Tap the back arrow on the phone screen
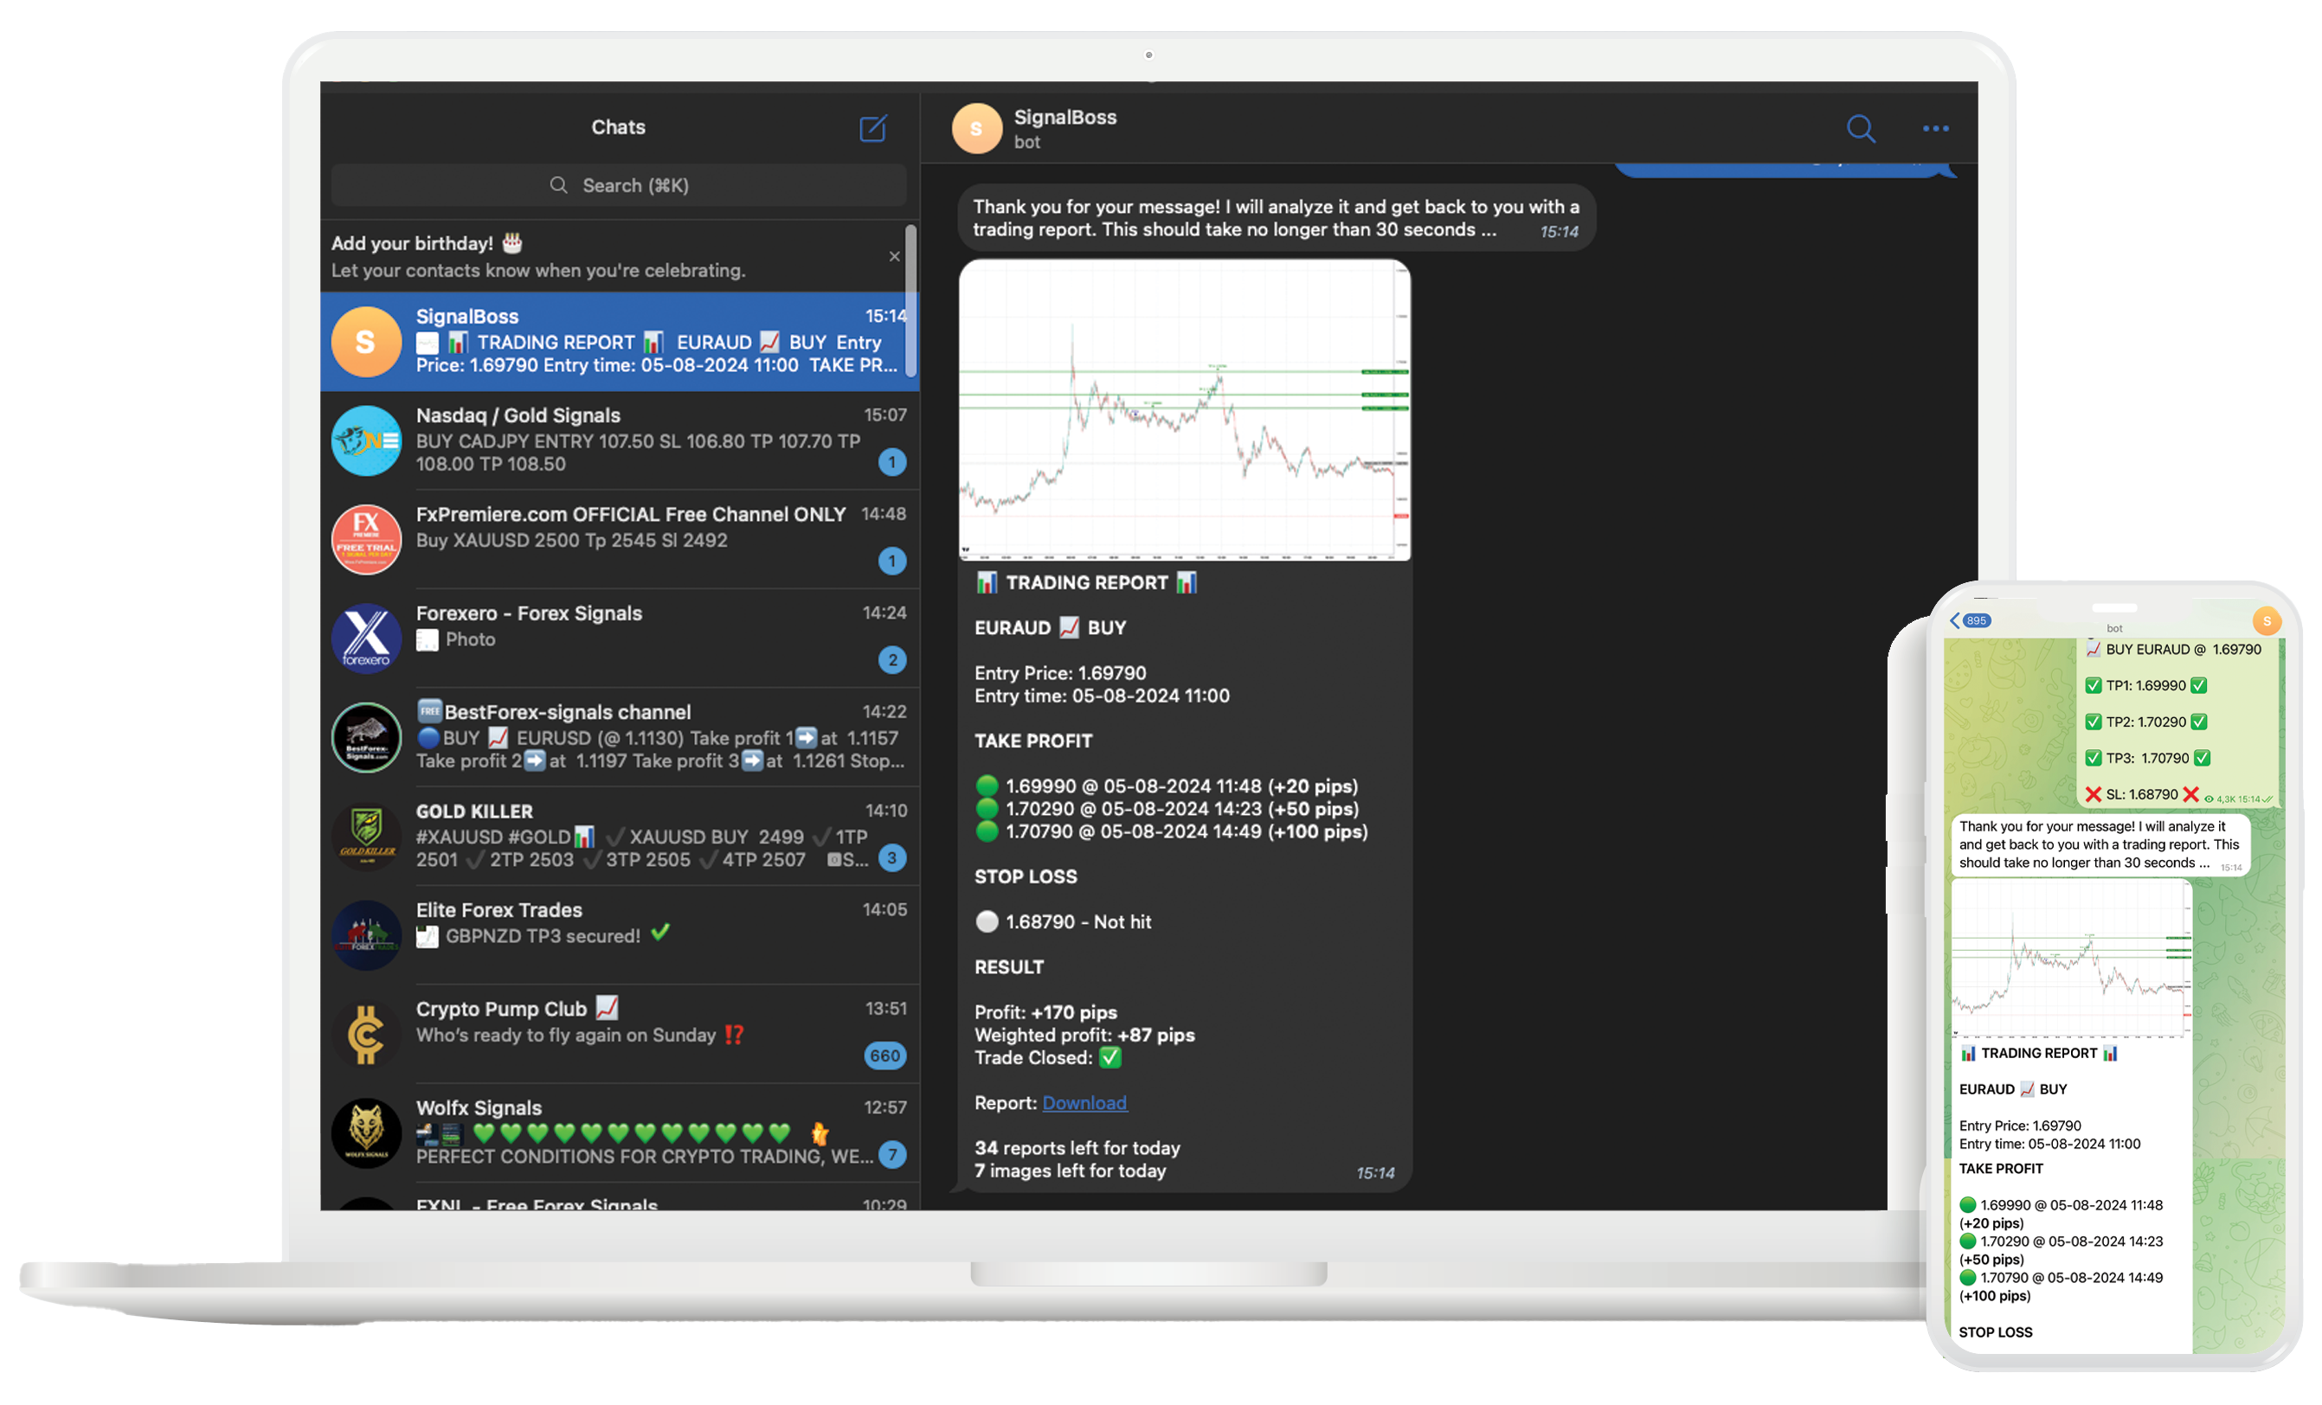Screen dimensions: 2322x1405 (x=1954, y=620)
